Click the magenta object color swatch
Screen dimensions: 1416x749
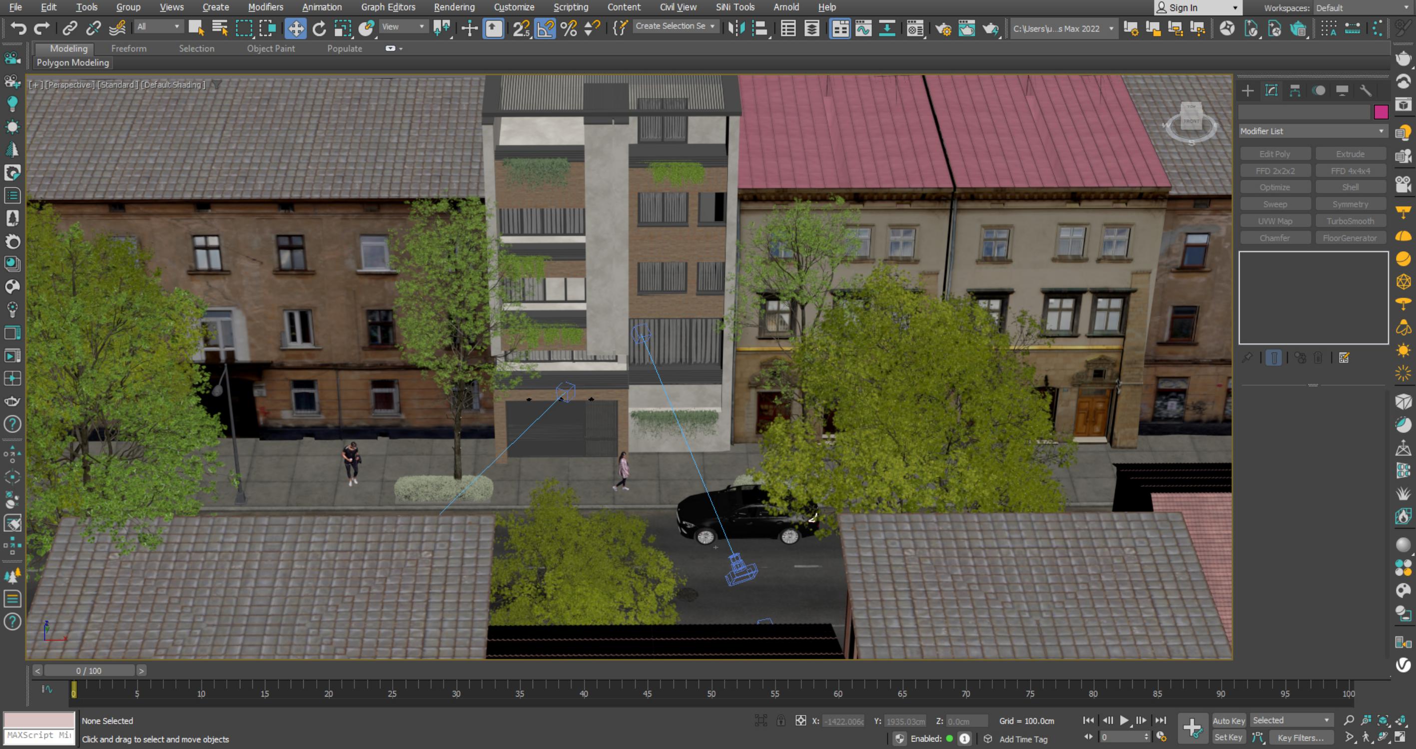(x=1381, y=112)
